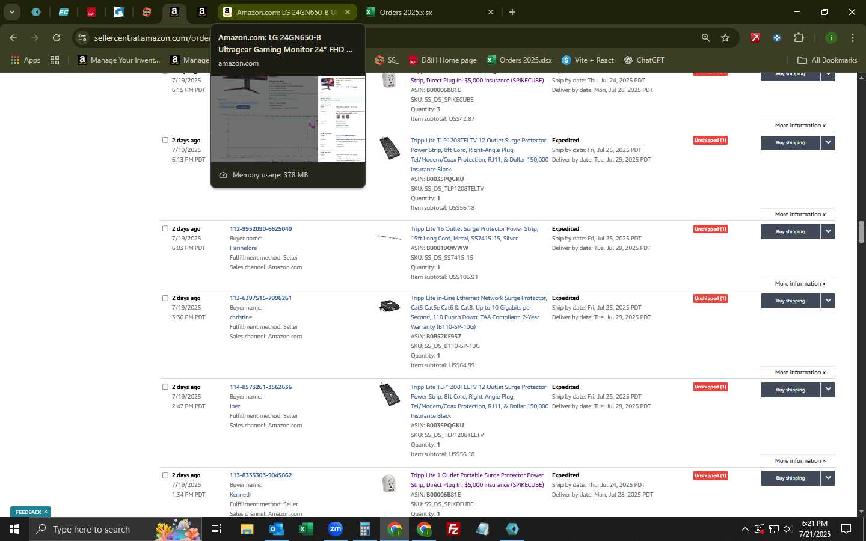Open the Chrome three-dot menu
The image size is (866, 541).
click(x=853, y=38)
